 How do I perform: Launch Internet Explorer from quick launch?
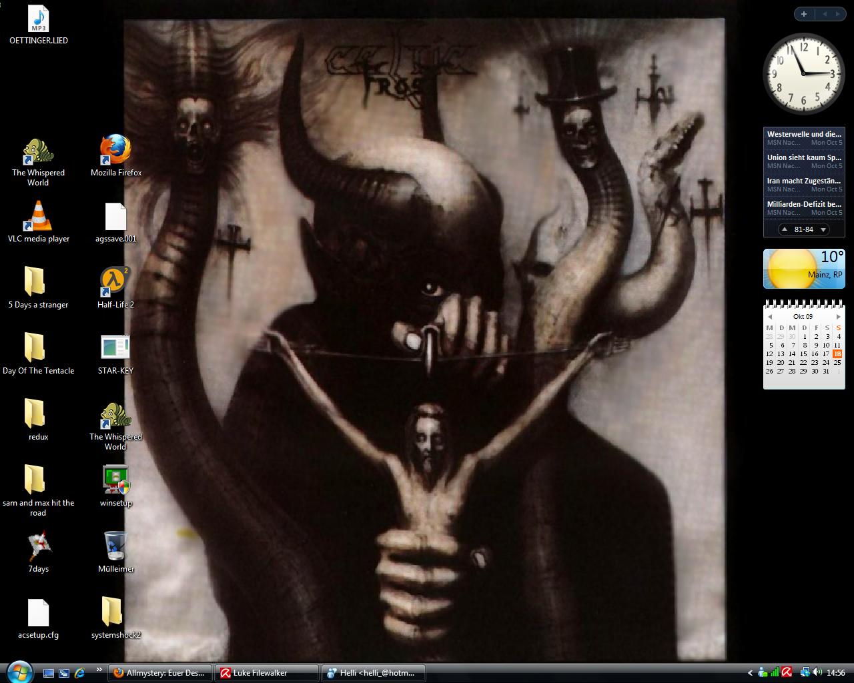tap(79, 673)
